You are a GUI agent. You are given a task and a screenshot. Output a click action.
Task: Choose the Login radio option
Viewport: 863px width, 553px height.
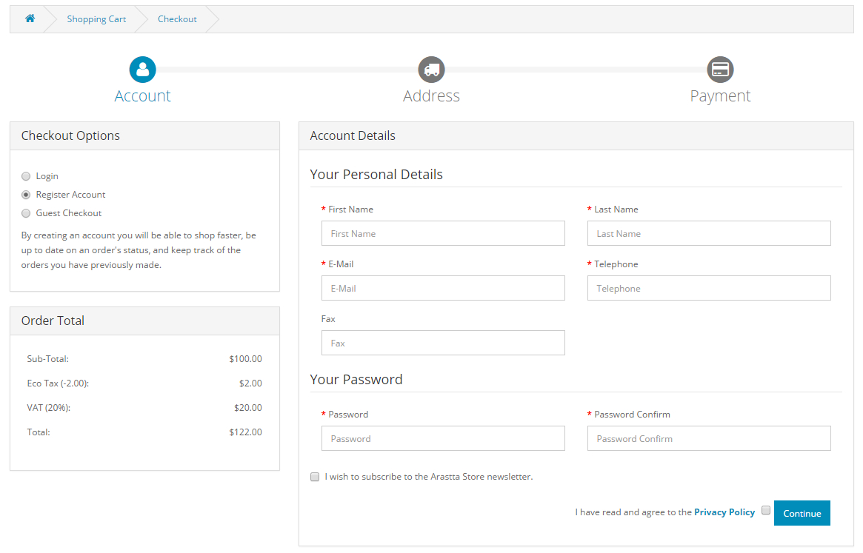tap(26, 176)
